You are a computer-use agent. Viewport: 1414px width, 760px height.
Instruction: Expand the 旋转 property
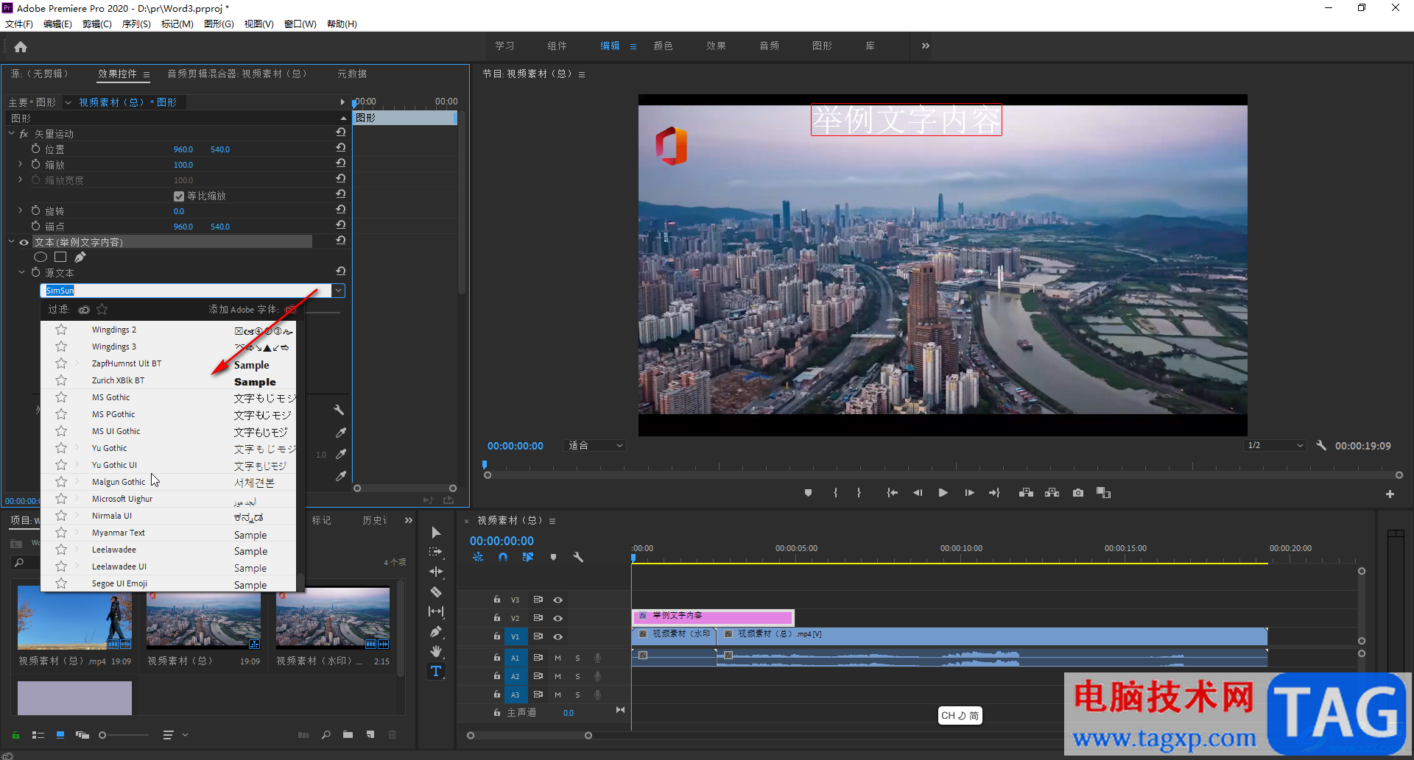(x=21, y=210)
